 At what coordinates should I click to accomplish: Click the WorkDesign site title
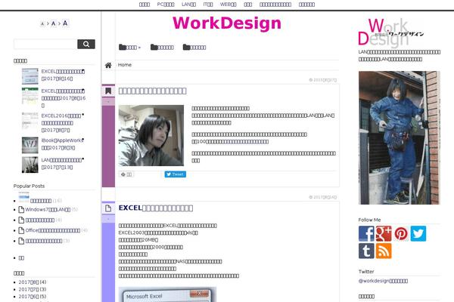227,23
